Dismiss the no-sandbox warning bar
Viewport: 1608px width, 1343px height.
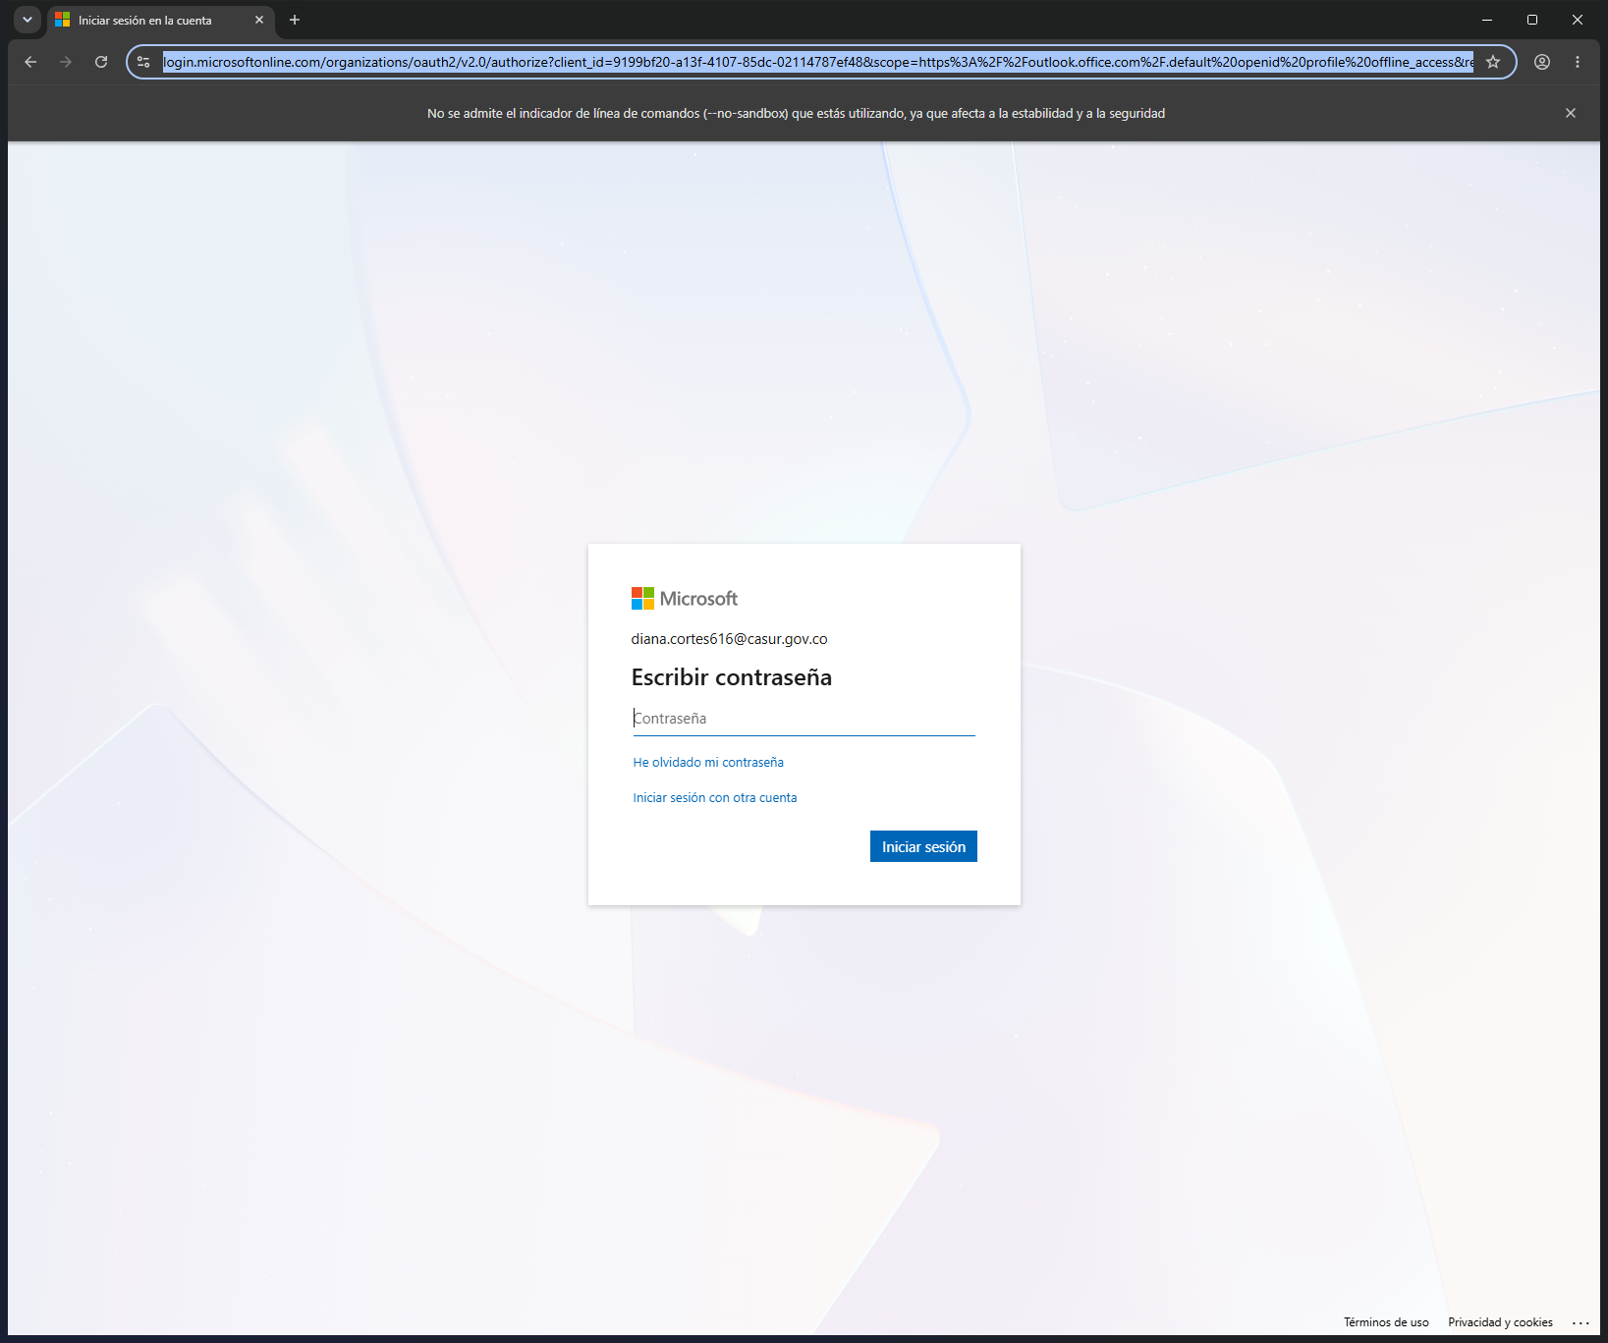pyautogui.click(x=1571, y=113)
